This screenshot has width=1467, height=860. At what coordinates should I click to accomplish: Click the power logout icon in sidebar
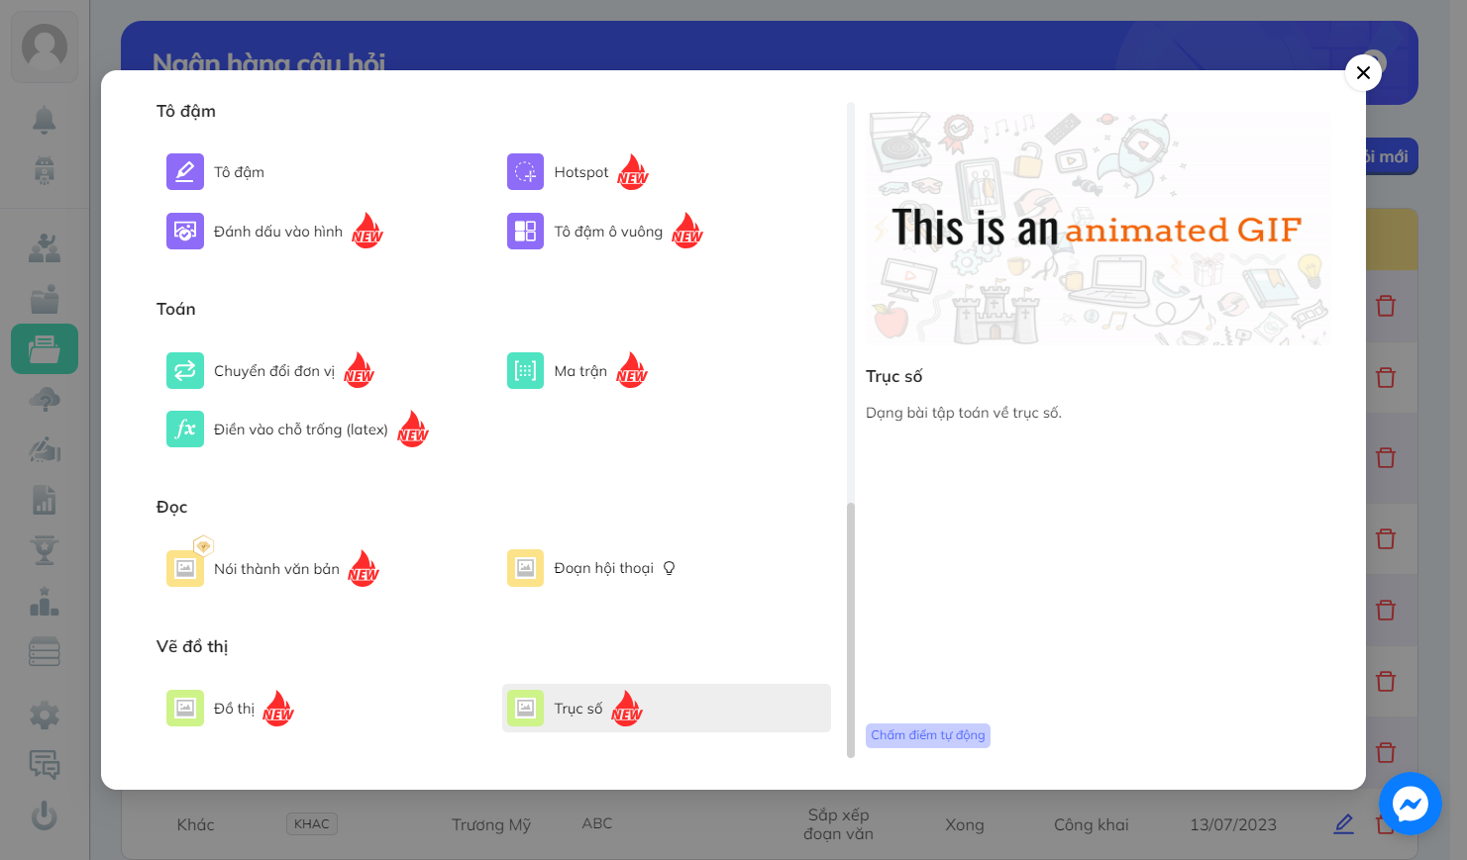coord(45,815)
